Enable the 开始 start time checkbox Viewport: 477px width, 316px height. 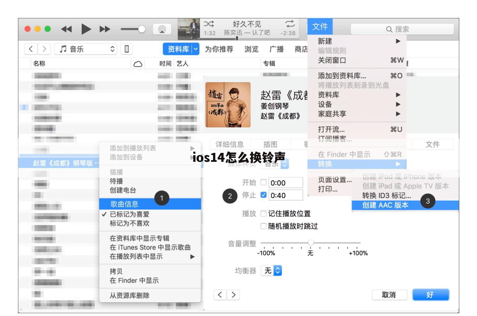click(264, 182)
